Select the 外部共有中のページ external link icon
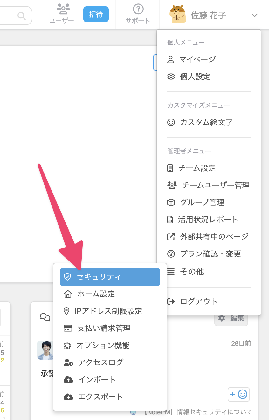269x420 pixels. tap(171, 236)
